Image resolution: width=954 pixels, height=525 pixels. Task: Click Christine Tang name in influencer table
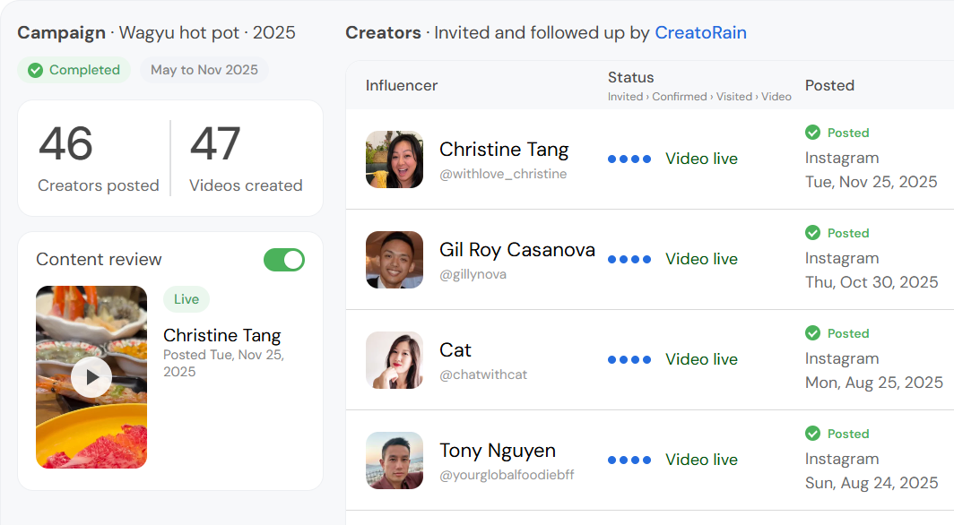504,150
